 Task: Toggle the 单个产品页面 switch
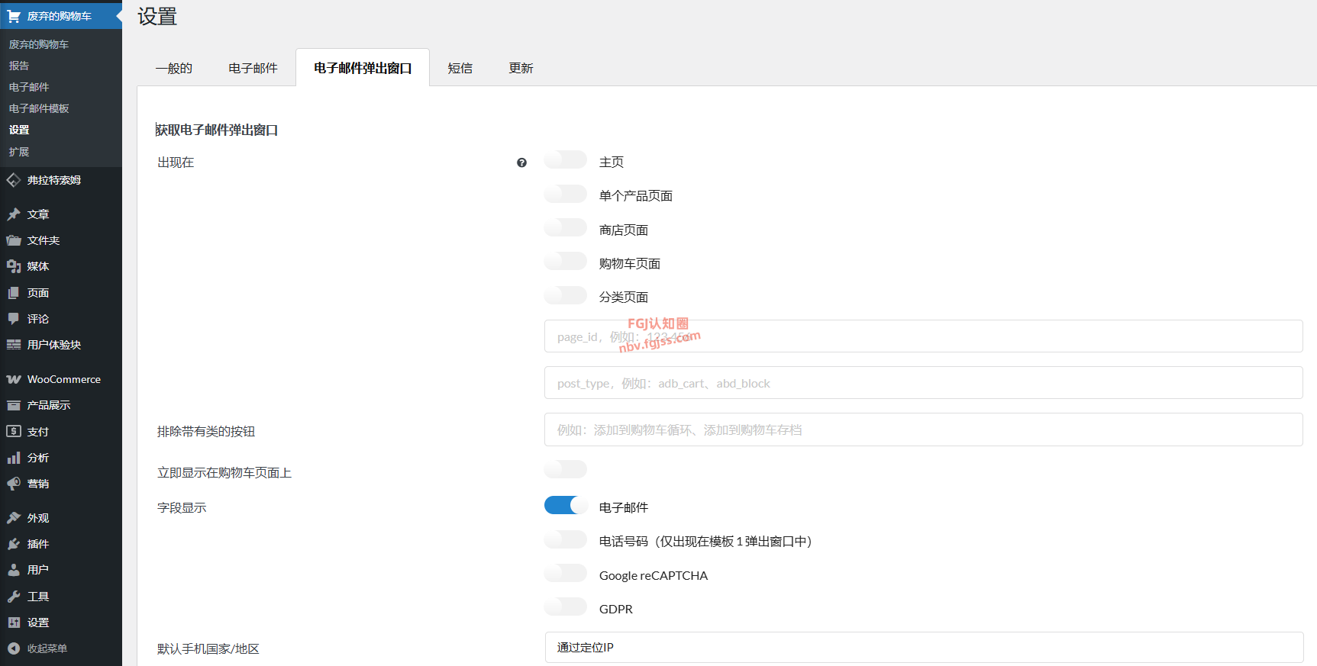(x=566, y=194)
